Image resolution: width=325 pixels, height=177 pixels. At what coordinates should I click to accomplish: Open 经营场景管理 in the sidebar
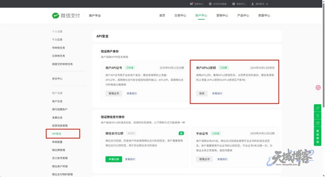(x=60, y=126)
